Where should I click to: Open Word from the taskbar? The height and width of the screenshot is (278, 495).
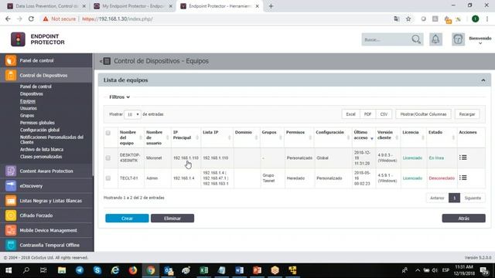point(239,270)
